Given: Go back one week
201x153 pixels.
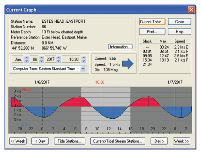Looking at the screenshot, I should [x=18, y=141].
